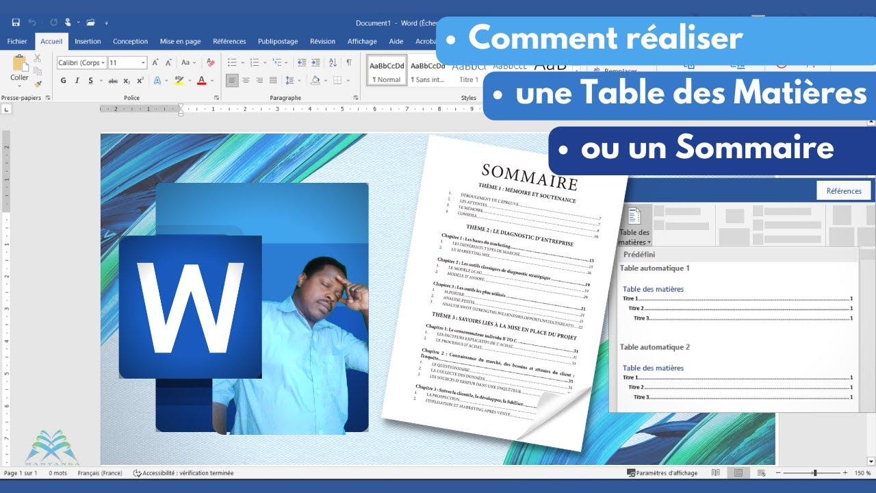Cut selection with the scissors icon
The width and height of the screenshot is (876, 493).
coord(37,60)
